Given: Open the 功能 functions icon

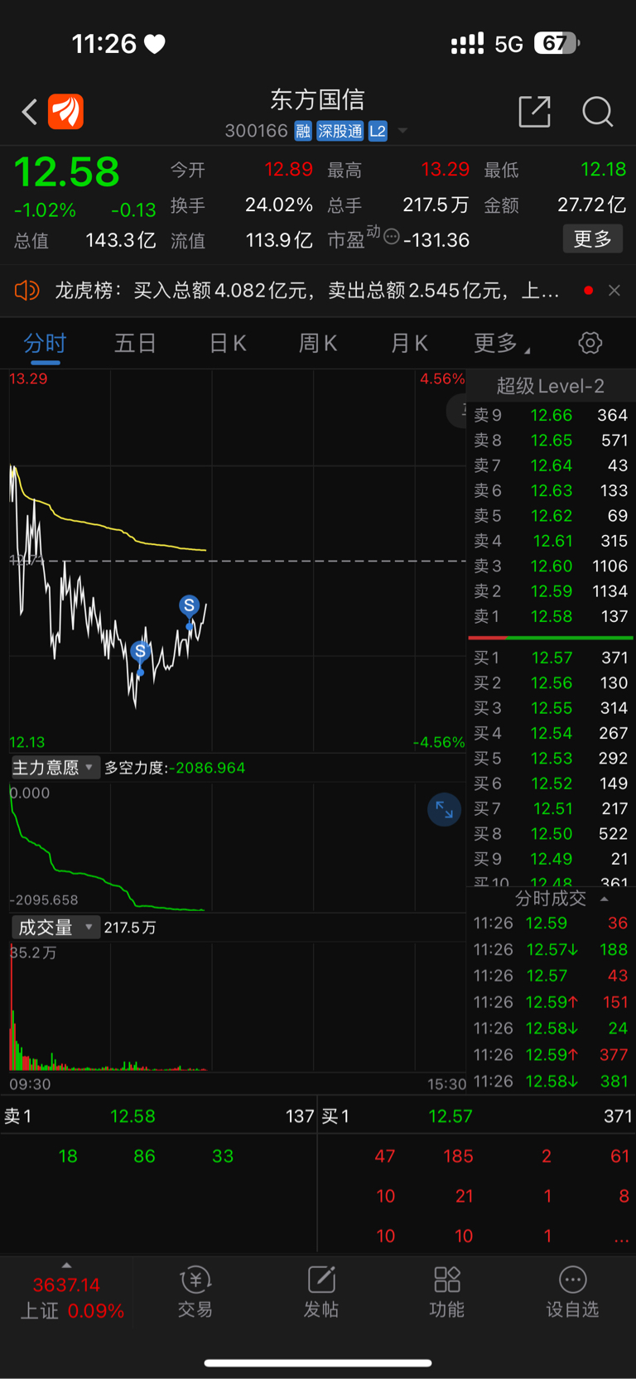Looking at the screenshot, I should 447,1292.
